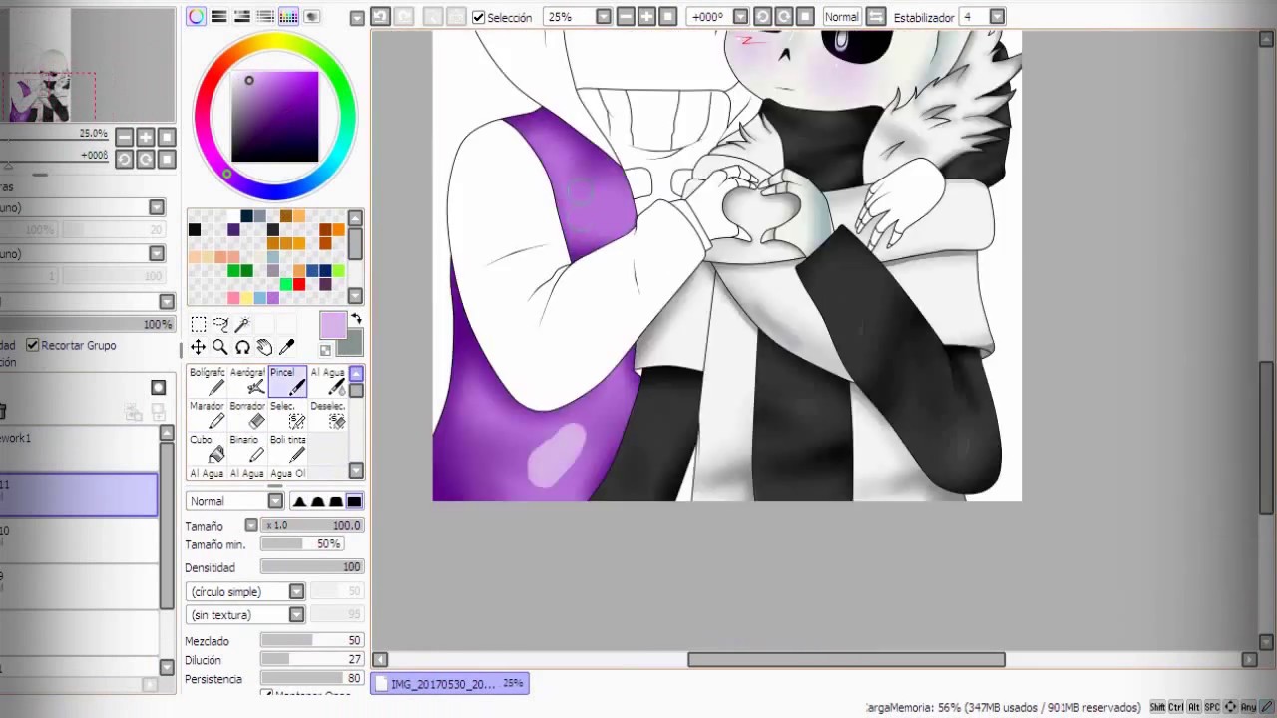Click the Densidad slider
The image size is (1277, 718).
click(x=312, y=567)
